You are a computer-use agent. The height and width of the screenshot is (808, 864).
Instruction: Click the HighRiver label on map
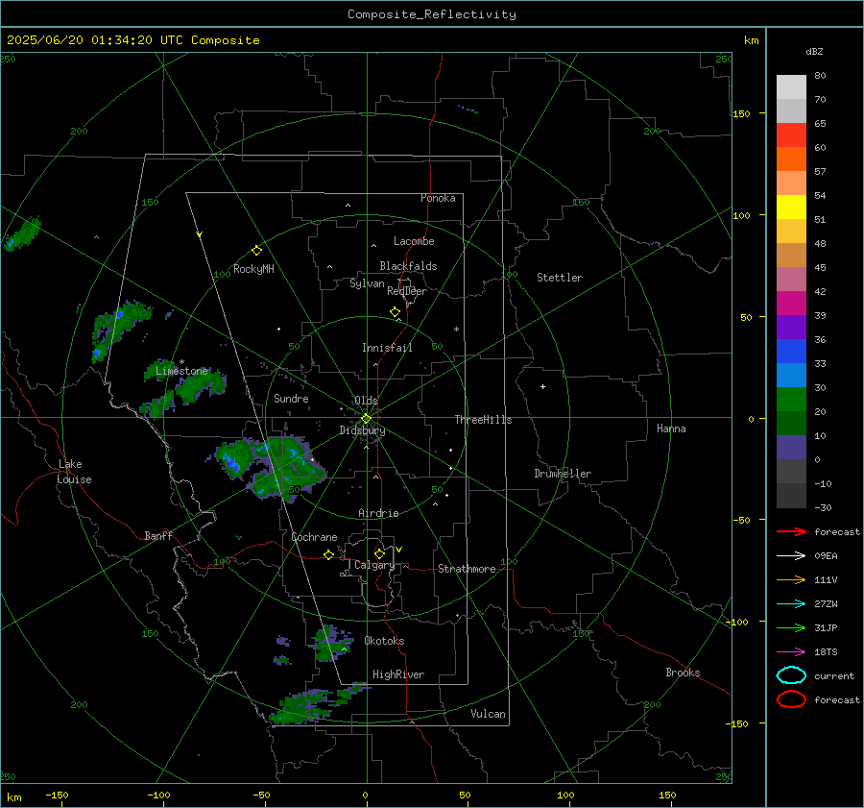click(x=398, y=674)
